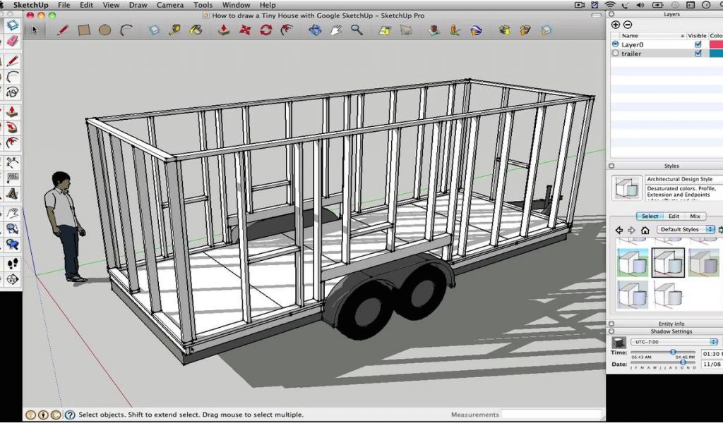Image resolution: width=723 pixels, height=423 pixels.
Task: Switch to the Edit tab in Styles
Action: [674, 216]
